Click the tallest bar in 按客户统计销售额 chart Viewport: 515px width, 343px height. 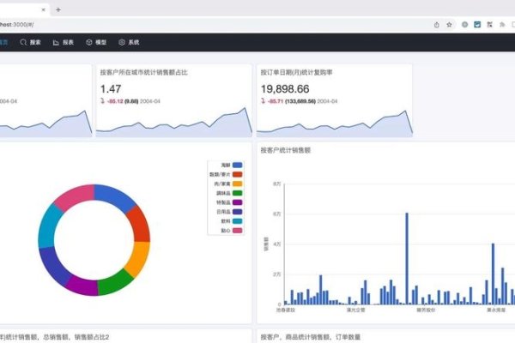click(x=406, y=257)
